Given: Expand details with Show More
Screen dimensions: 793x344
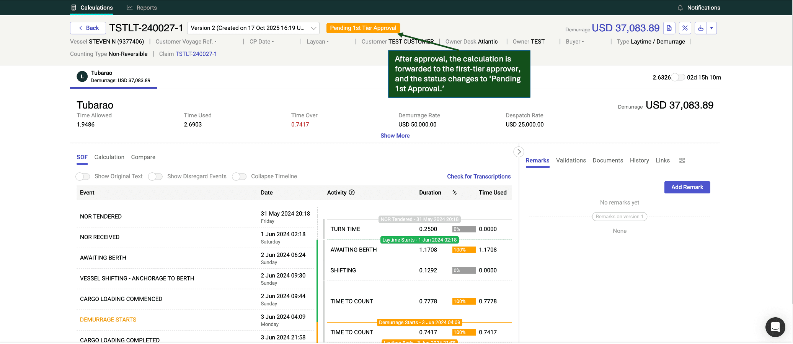Looking at the screenshot, I should [395, 136].
